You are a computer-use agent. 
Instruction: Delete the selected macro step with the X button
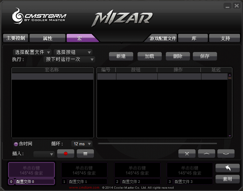187,154
